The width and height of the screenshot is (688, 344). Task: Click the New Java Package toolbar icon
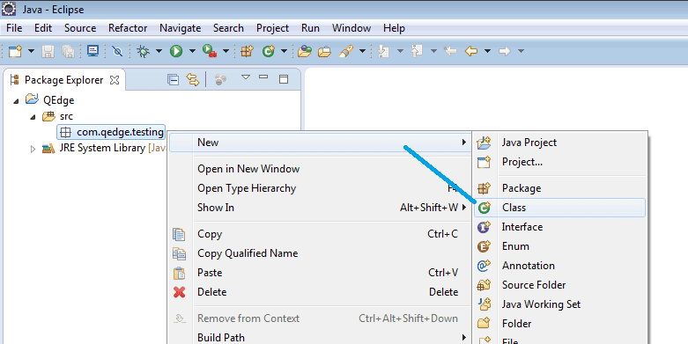(247, 51)
